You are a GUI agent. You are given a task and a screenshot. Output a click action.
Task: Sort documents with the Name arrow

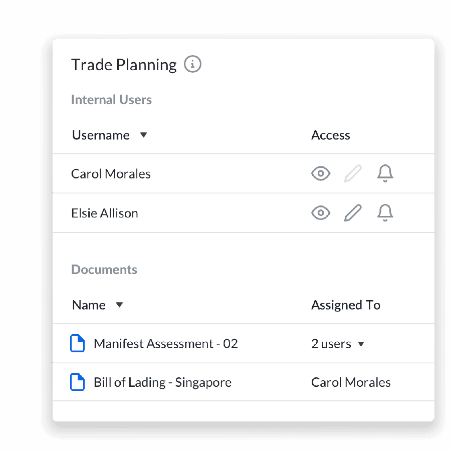click(119, 305)
